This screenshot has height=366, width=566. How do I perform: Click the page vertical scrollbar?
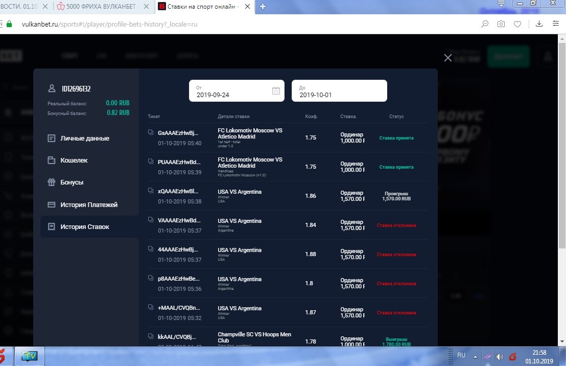tap(562, 189)
